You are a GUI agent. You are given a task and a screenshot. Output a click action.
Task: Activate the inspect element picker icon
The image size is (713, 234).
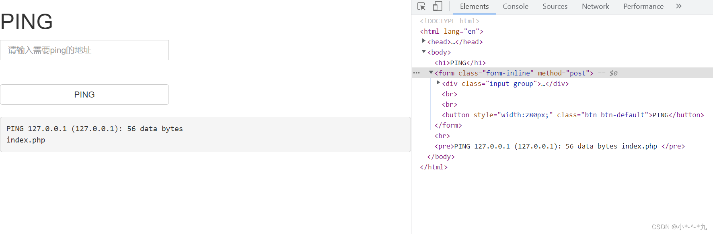(421, 6)
